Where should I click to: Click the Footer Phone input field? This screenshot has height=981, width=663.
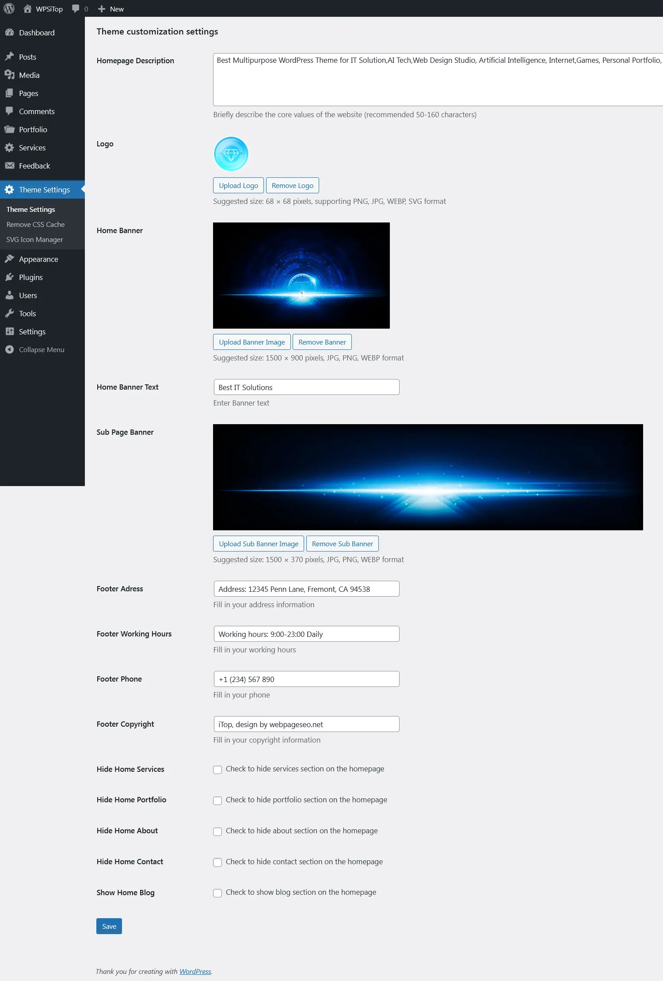pos(306,679)
